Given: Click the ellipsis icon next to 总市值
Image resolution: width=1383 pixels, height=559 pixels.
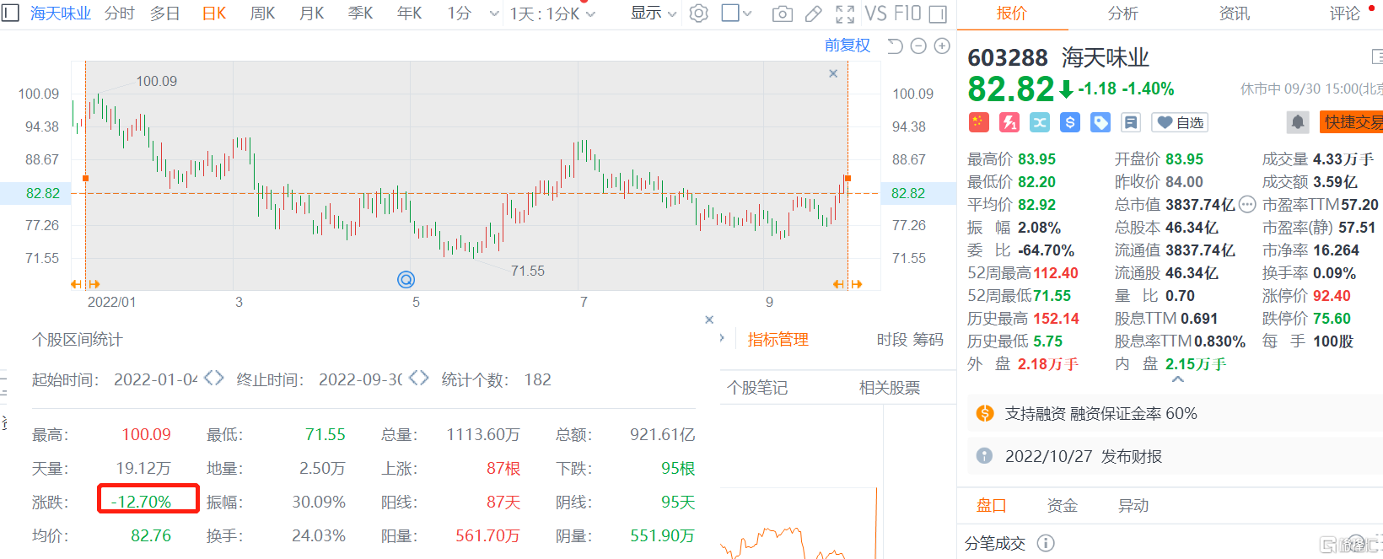Looking at the screenshot, I should click(x=1247, y=204).
